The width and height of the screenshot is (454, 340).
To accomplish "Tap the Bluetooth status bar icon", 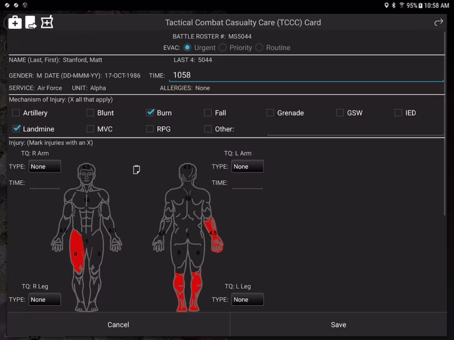I will click(394, 5).
